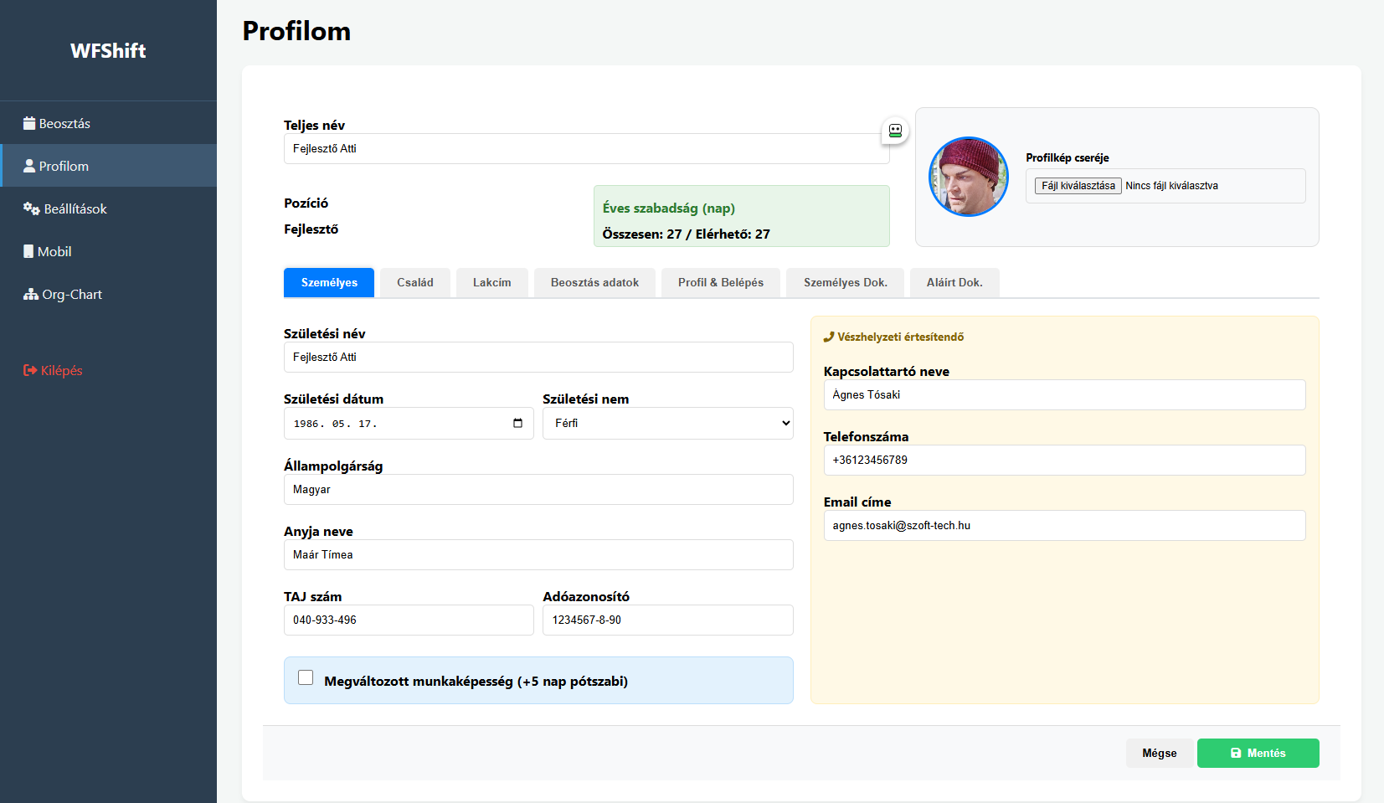Image resolution: width=1384 pixels, height=803 pixels.
Task: Switch to the Család tab
Action: pyautogui.click(x=414, y=282)
